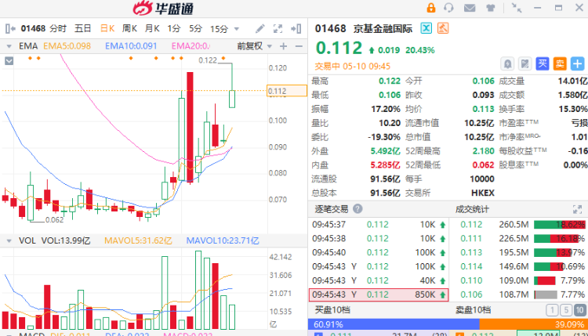Select the 成交统计 trade statistics header
The height and width of the screenshot is (336, 588).
tap(472, 209)
